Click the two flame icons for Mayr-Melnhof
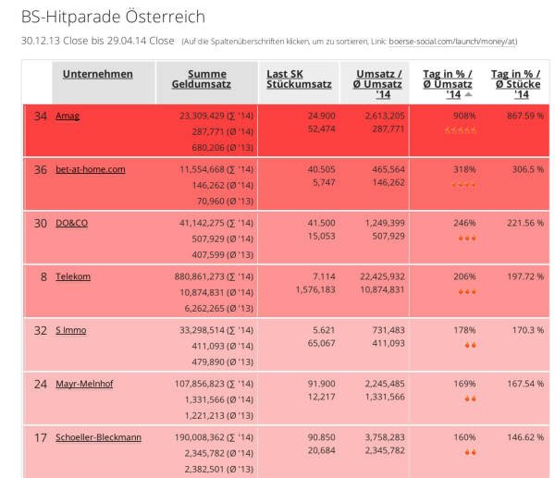555x478 pixels. point(469,399)
